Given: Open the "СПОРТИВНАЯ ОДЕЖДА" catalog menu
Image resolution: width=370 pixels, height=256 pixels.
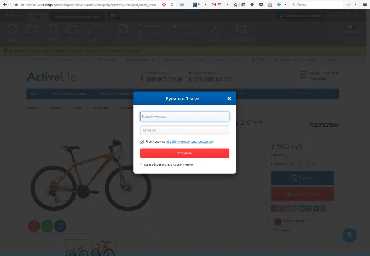Looking at the screenshot, I should coord(69,94).
